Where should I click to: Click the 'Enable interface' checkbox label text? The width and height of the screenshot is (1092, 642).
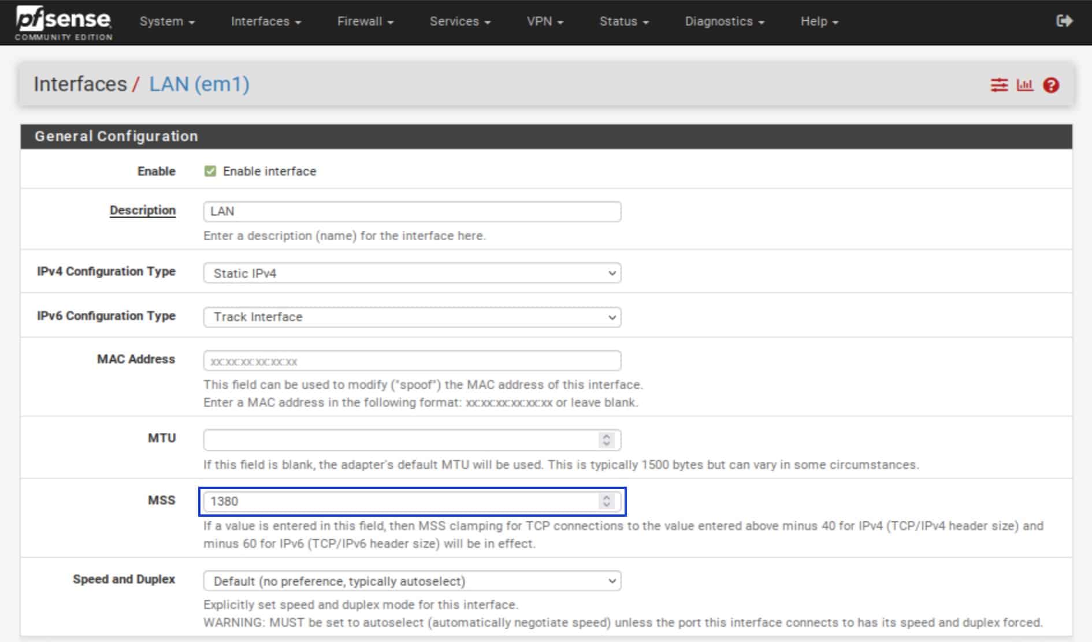(270, 171)
